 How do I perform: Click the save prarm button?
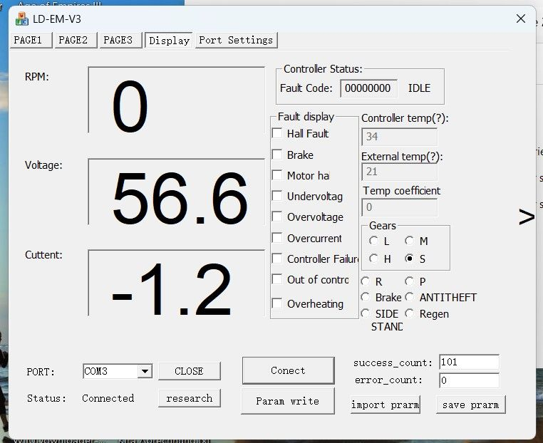[470, 405]
